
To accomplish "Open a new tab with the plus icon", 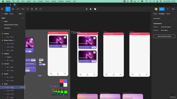I will [19, 5].
